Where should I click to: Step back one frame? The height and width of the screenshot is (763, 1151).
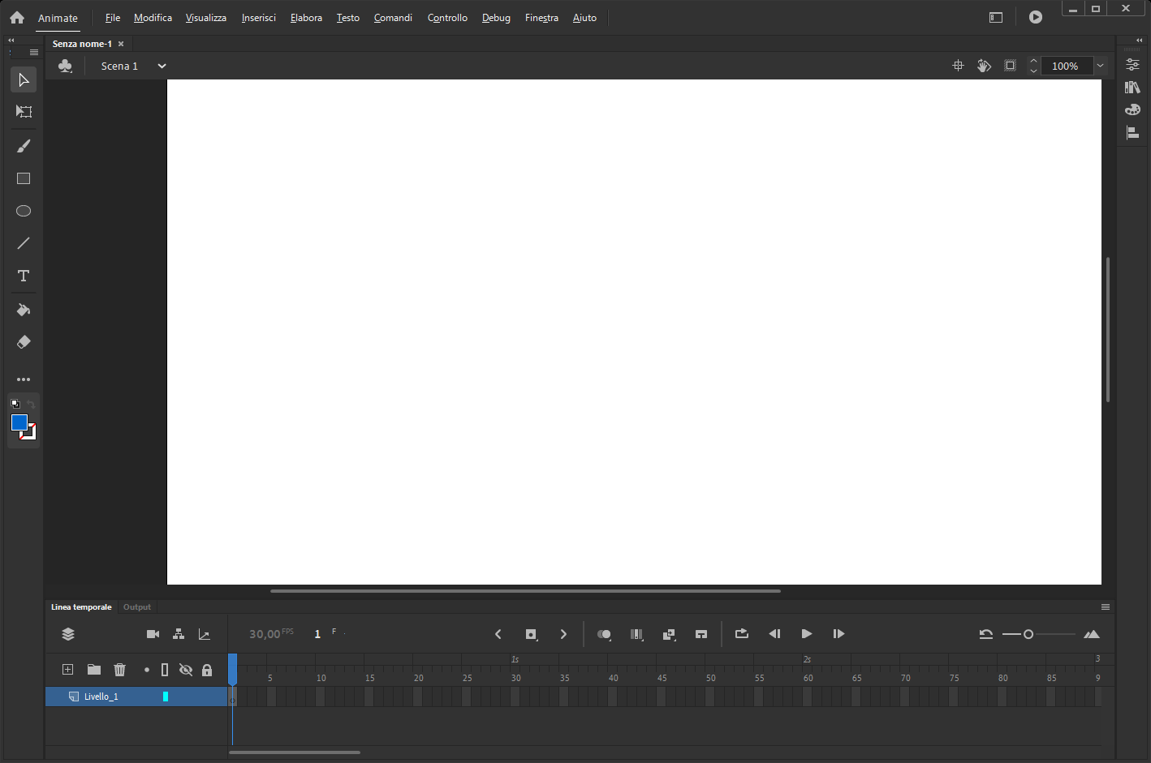pos(774,634)
